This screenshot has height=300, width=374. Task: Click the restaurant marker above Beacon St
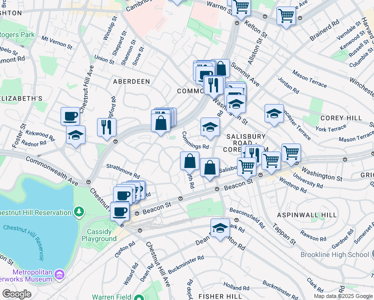coord(254,153)
